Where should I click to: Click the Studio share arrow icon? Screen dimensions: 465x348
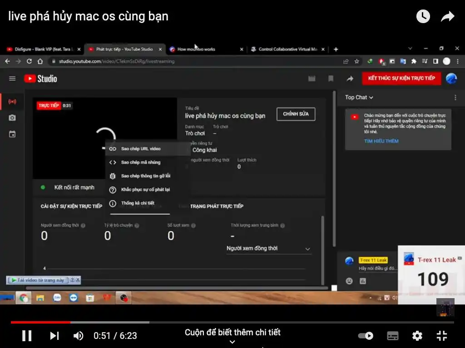click(350, 78)
